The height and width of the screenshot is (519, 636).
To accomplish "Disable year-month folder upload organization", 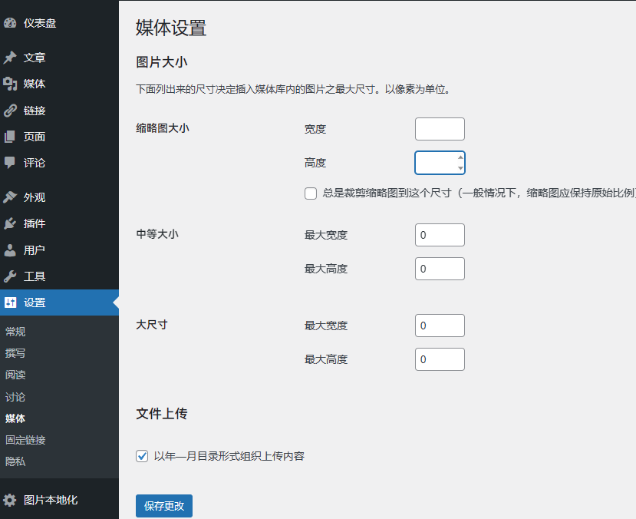I will 142,455.
